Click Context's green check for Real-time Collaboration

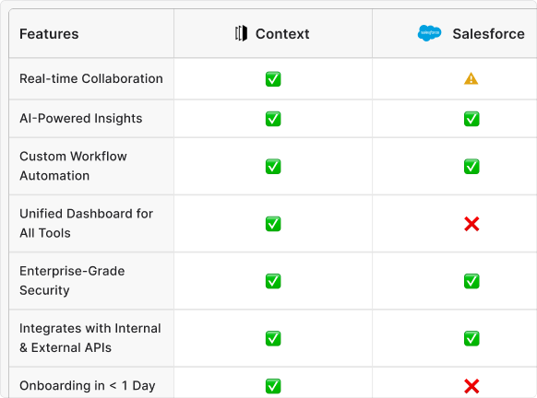[273, 79]
